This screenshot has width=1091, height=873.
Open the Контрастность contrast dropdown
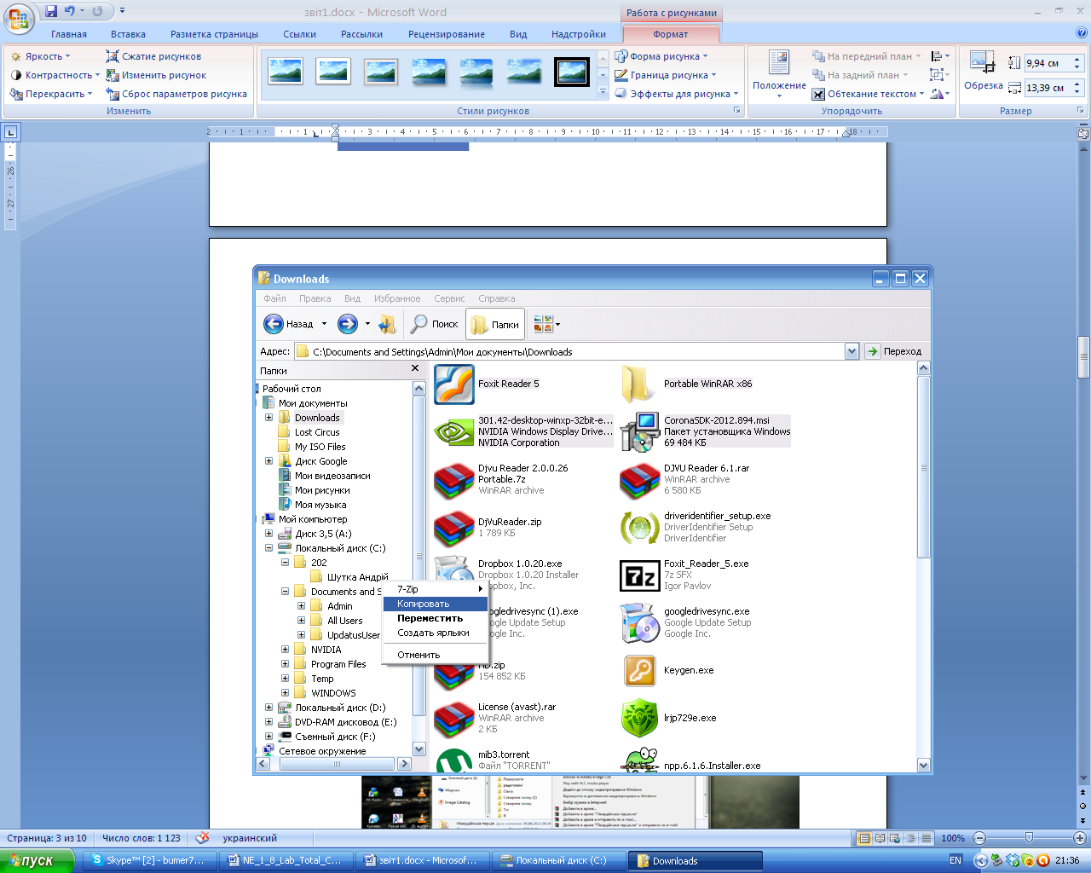click(x=55, y=75)
